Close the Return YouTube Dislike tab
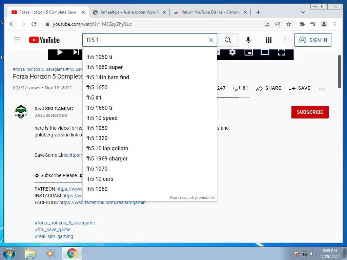This screenshot has width=347, height=260. click(245, 13)
